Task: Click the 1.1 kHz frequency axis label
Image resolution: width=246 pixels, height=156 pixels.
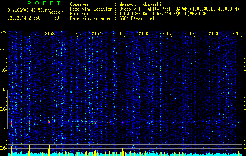Action: click(x=4, y=51)
